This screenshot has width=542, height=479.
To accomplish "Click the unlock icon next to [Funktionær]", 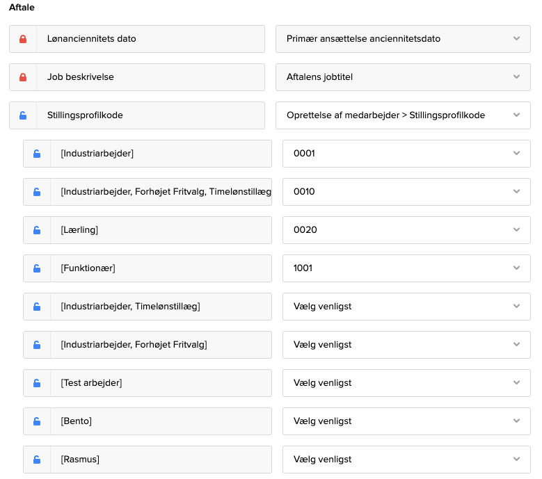I will [37, 268].
